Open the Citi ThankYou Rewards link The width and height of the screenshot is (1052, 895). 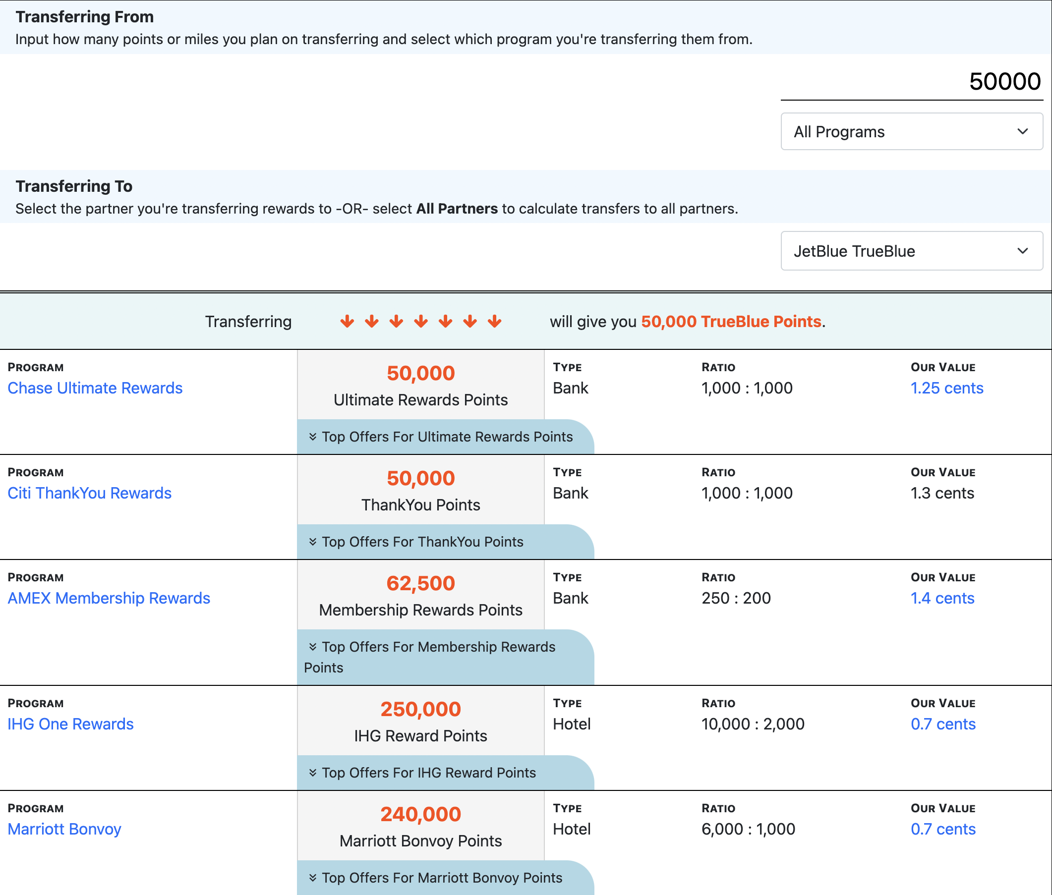click(x=89, y=493)
